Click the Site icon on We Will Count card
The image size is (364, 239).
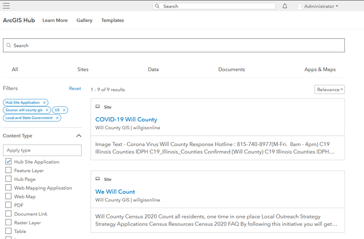[x=97, y=179]
